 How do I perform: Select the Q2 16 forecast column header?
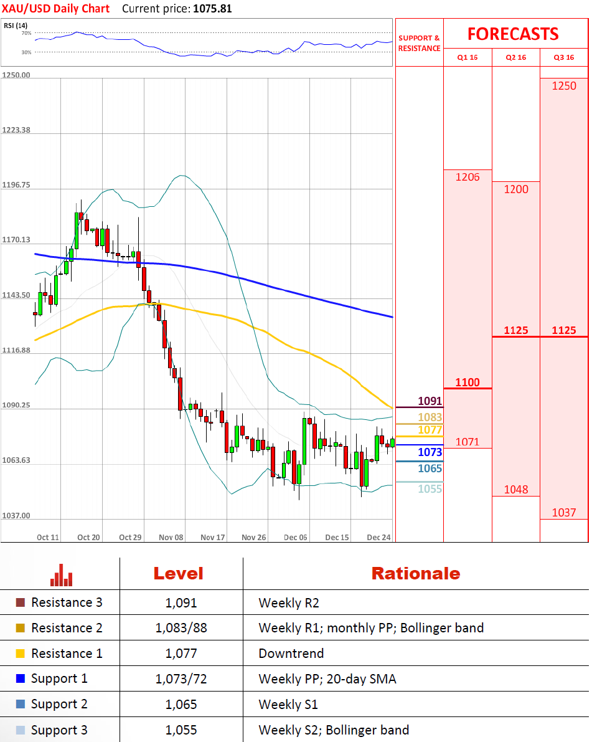(x=516, y=57)
